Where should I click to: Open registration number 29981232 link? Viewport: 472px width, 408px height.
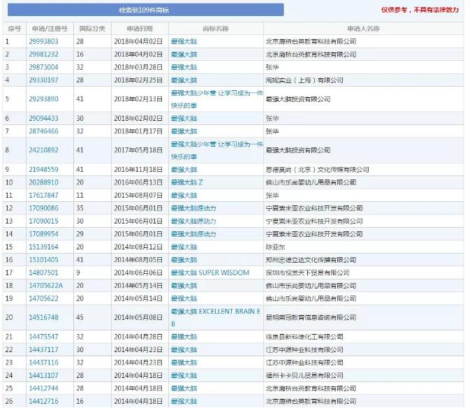(44, 54)
